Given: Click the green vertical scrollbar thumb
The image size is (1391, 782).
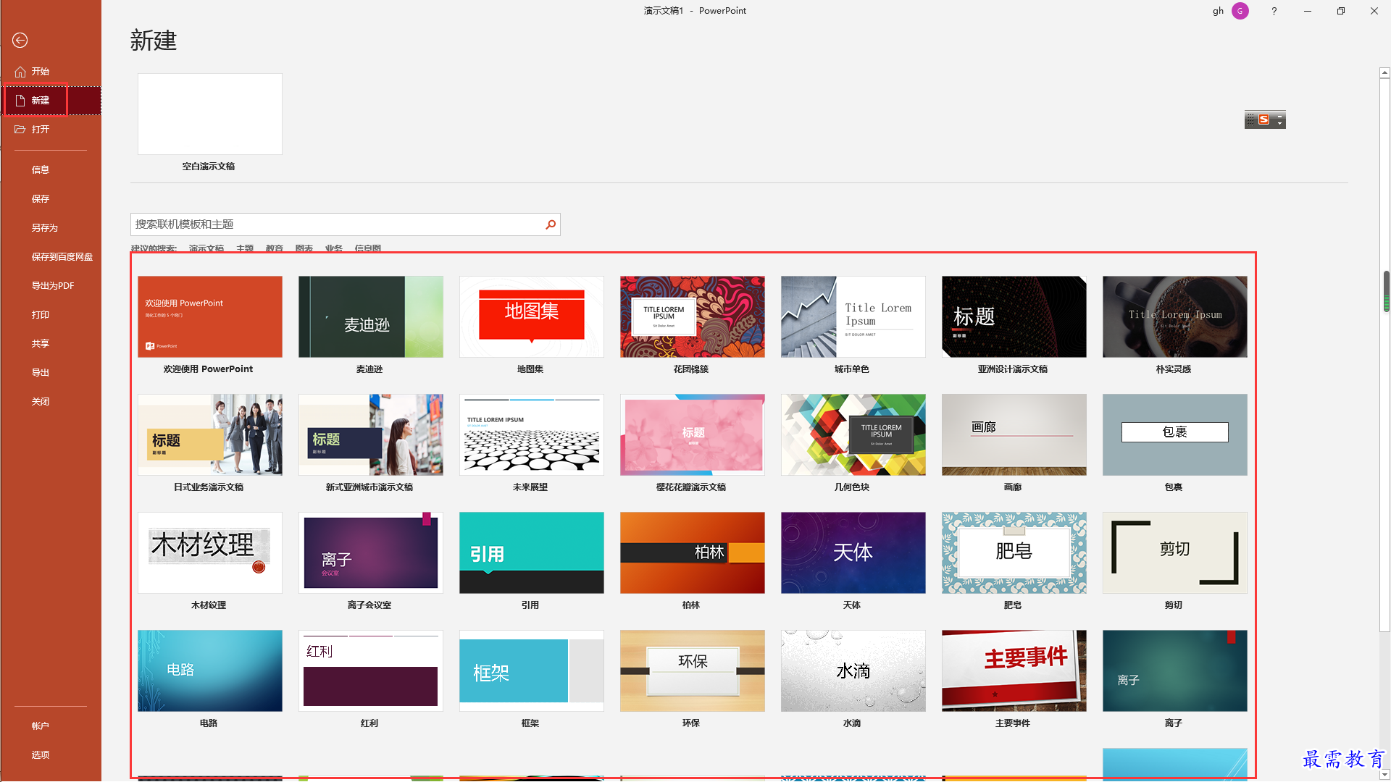Looking at the screenshot, I should (1386, 291).
